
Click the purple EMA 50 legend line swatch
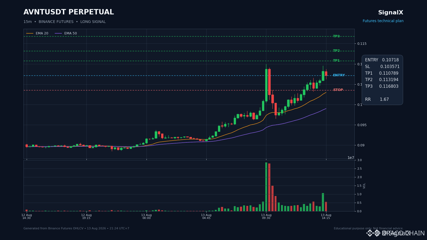pyautogui.click(x=58, y=33)
